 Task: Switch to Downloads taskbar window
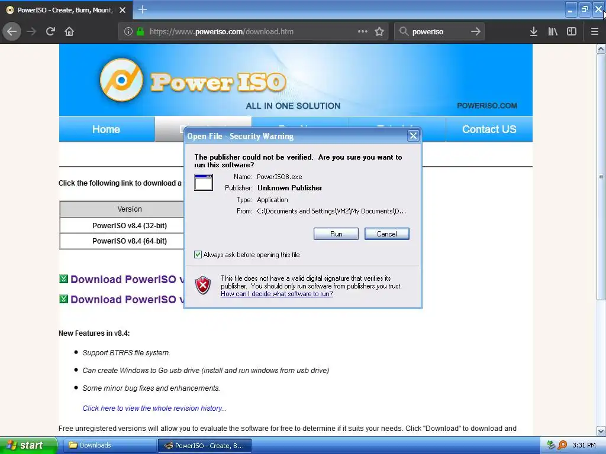coord(109,445)
